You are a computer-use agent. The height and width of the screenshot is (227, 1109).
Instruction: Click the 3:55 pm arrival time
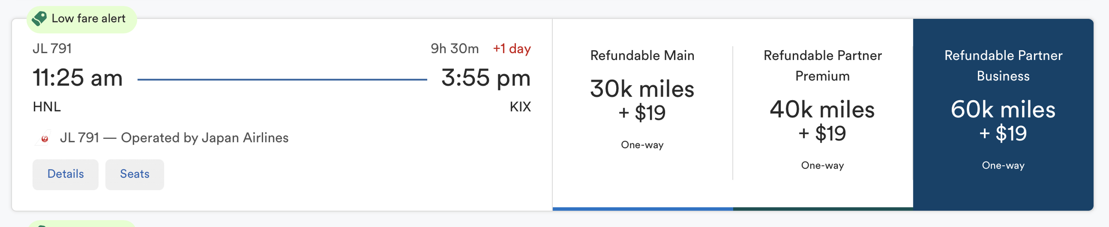tap(486, 78)
